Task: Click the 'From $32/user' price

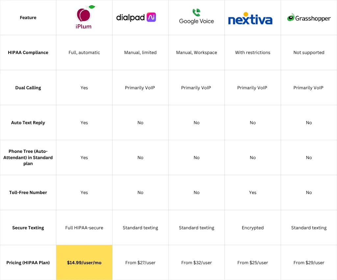Action: click(196, 263)
